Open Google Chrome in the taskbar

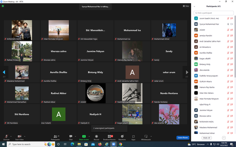121,144
